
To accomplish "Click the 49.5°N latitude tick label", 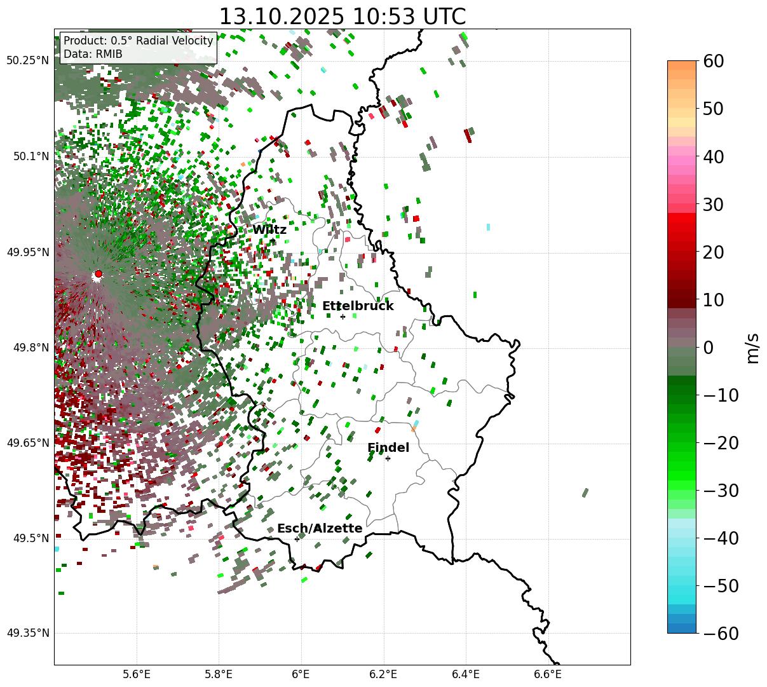I will [x=31, y=538].
